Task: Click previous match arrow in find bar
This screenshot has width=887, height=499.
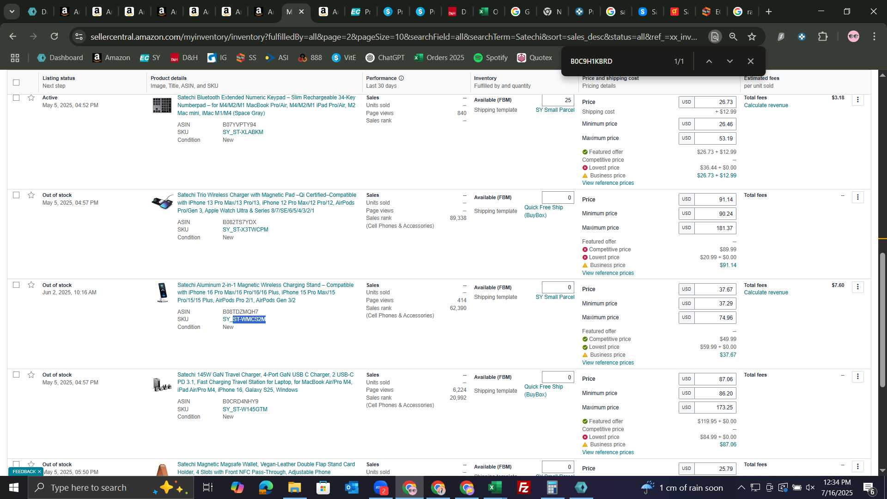Action: pos(709,61)
